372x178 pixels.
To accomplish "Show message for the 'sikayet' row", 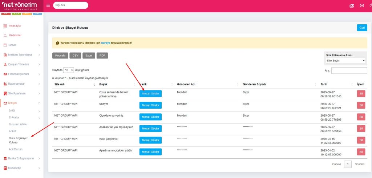I will pos(150,105).
